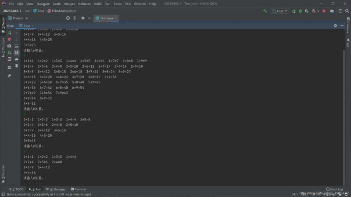The width and height of the screenshot is (351, 197).
Task: Click the green Debug bug icon
Action: click(x=300, y=11)
